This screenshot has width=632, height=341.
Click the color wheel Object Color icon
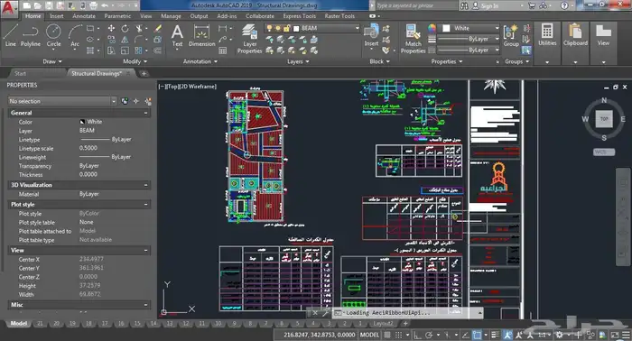[x=432, y=28]
